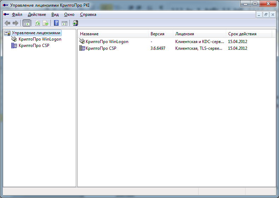
Task: Click the Export list toolbar icon
Action: click(45, 23)
